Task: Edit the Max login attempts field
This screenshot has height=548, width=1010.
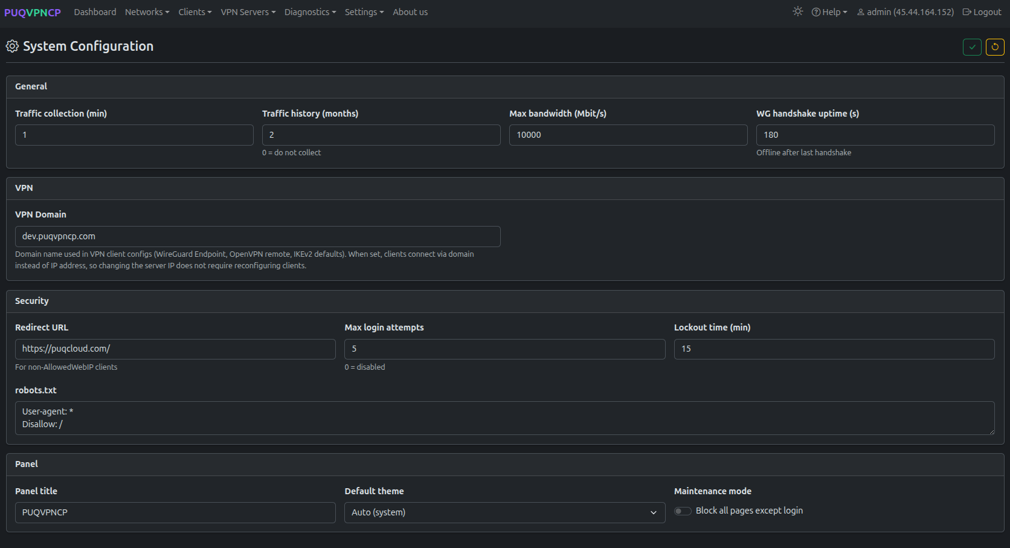Action: coord(505,349)
